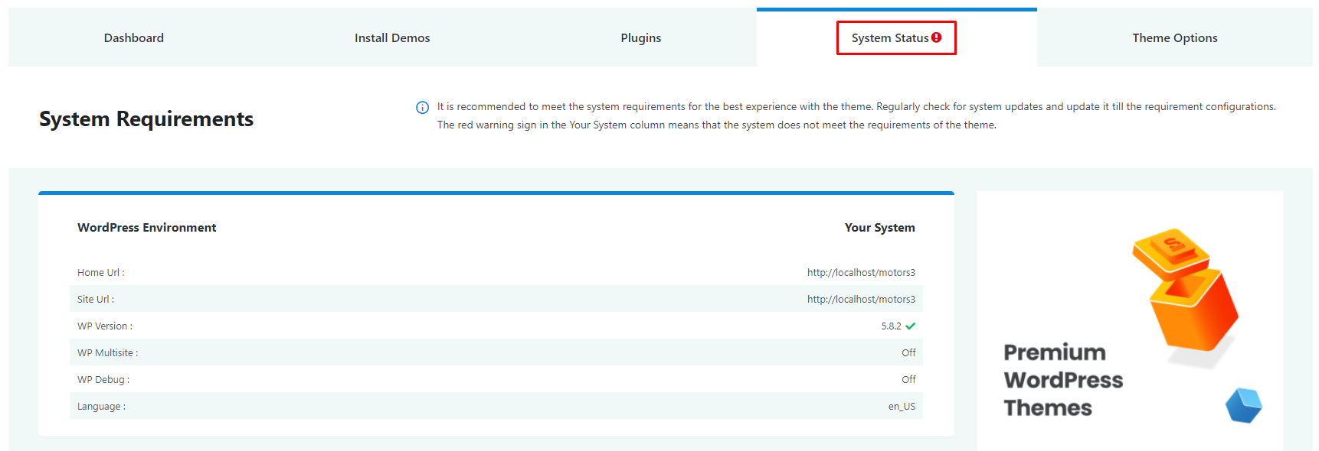Click the WP Multisite Off value
1319x451 pixels.
908,352
